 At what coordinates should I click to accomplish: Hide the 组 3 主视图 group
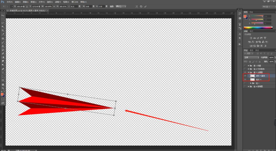[245, 72]
